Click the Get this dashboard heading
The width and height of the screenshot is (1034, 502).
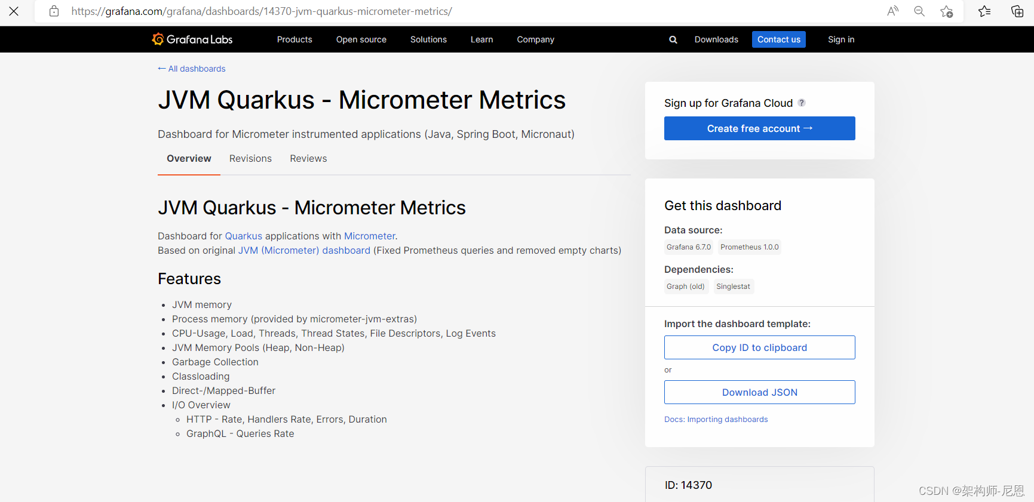[723, 205]
